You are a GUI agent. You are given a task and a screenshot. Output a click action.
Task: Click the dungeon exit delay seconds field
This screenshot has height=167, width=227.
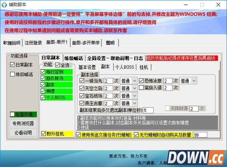coord(148,110)
